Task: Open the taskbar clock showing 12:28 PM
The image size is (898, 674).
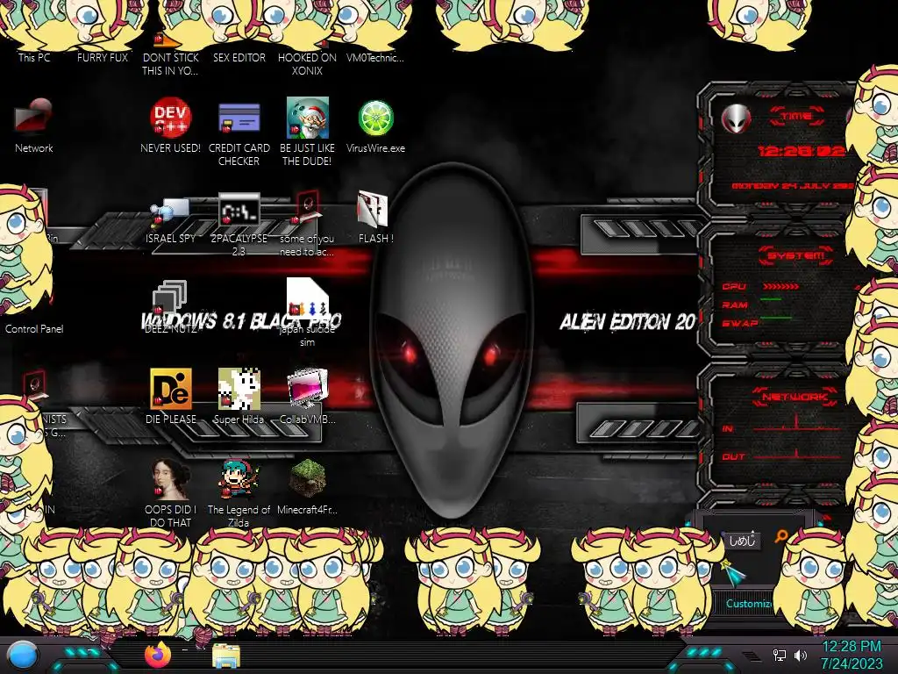Action: click(852, 647)
